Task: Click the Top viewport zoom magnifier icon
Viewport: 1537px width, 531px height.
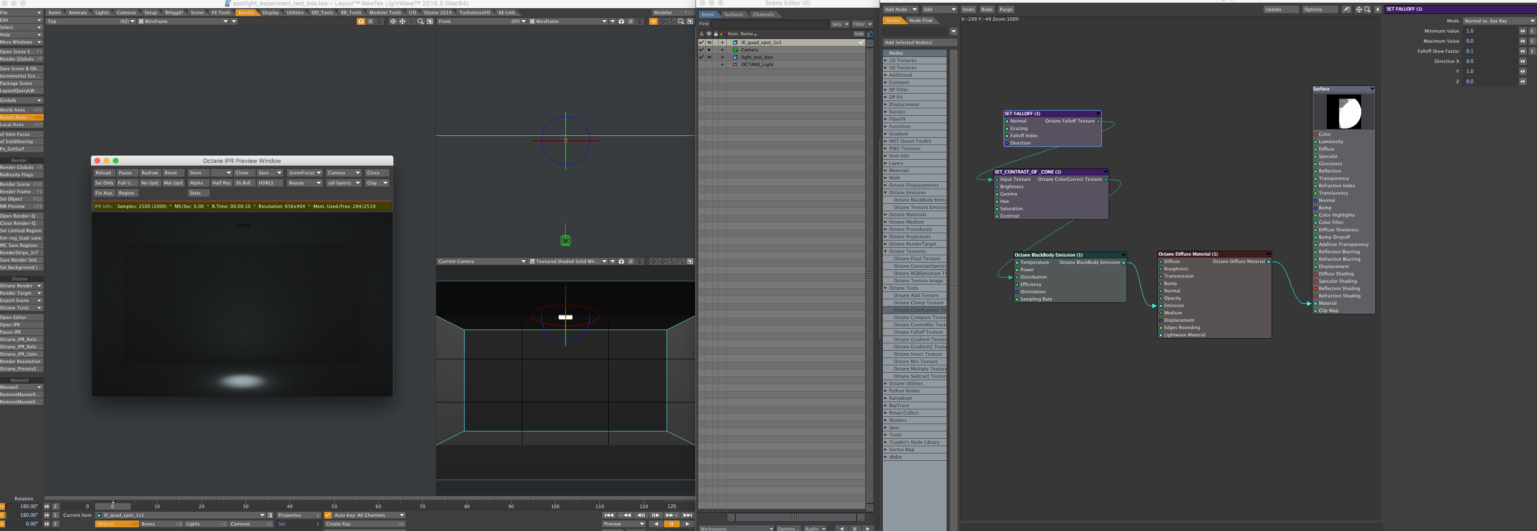Action: [x=421, y=22]
